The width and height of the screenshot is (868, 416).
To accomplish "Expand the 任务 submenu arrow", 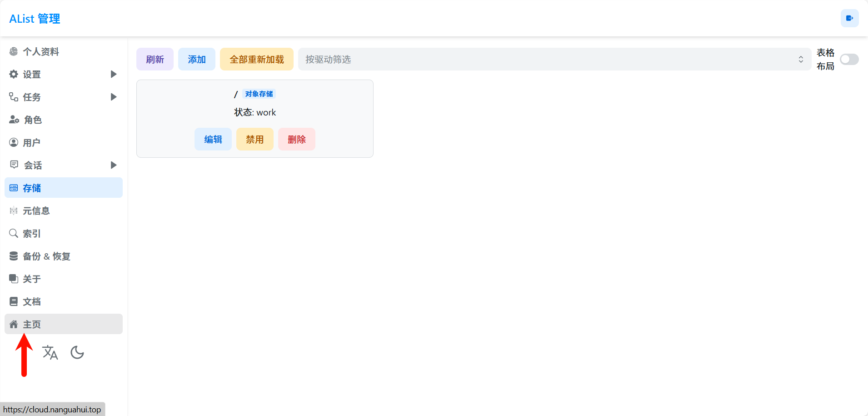I will coord(114,97).
